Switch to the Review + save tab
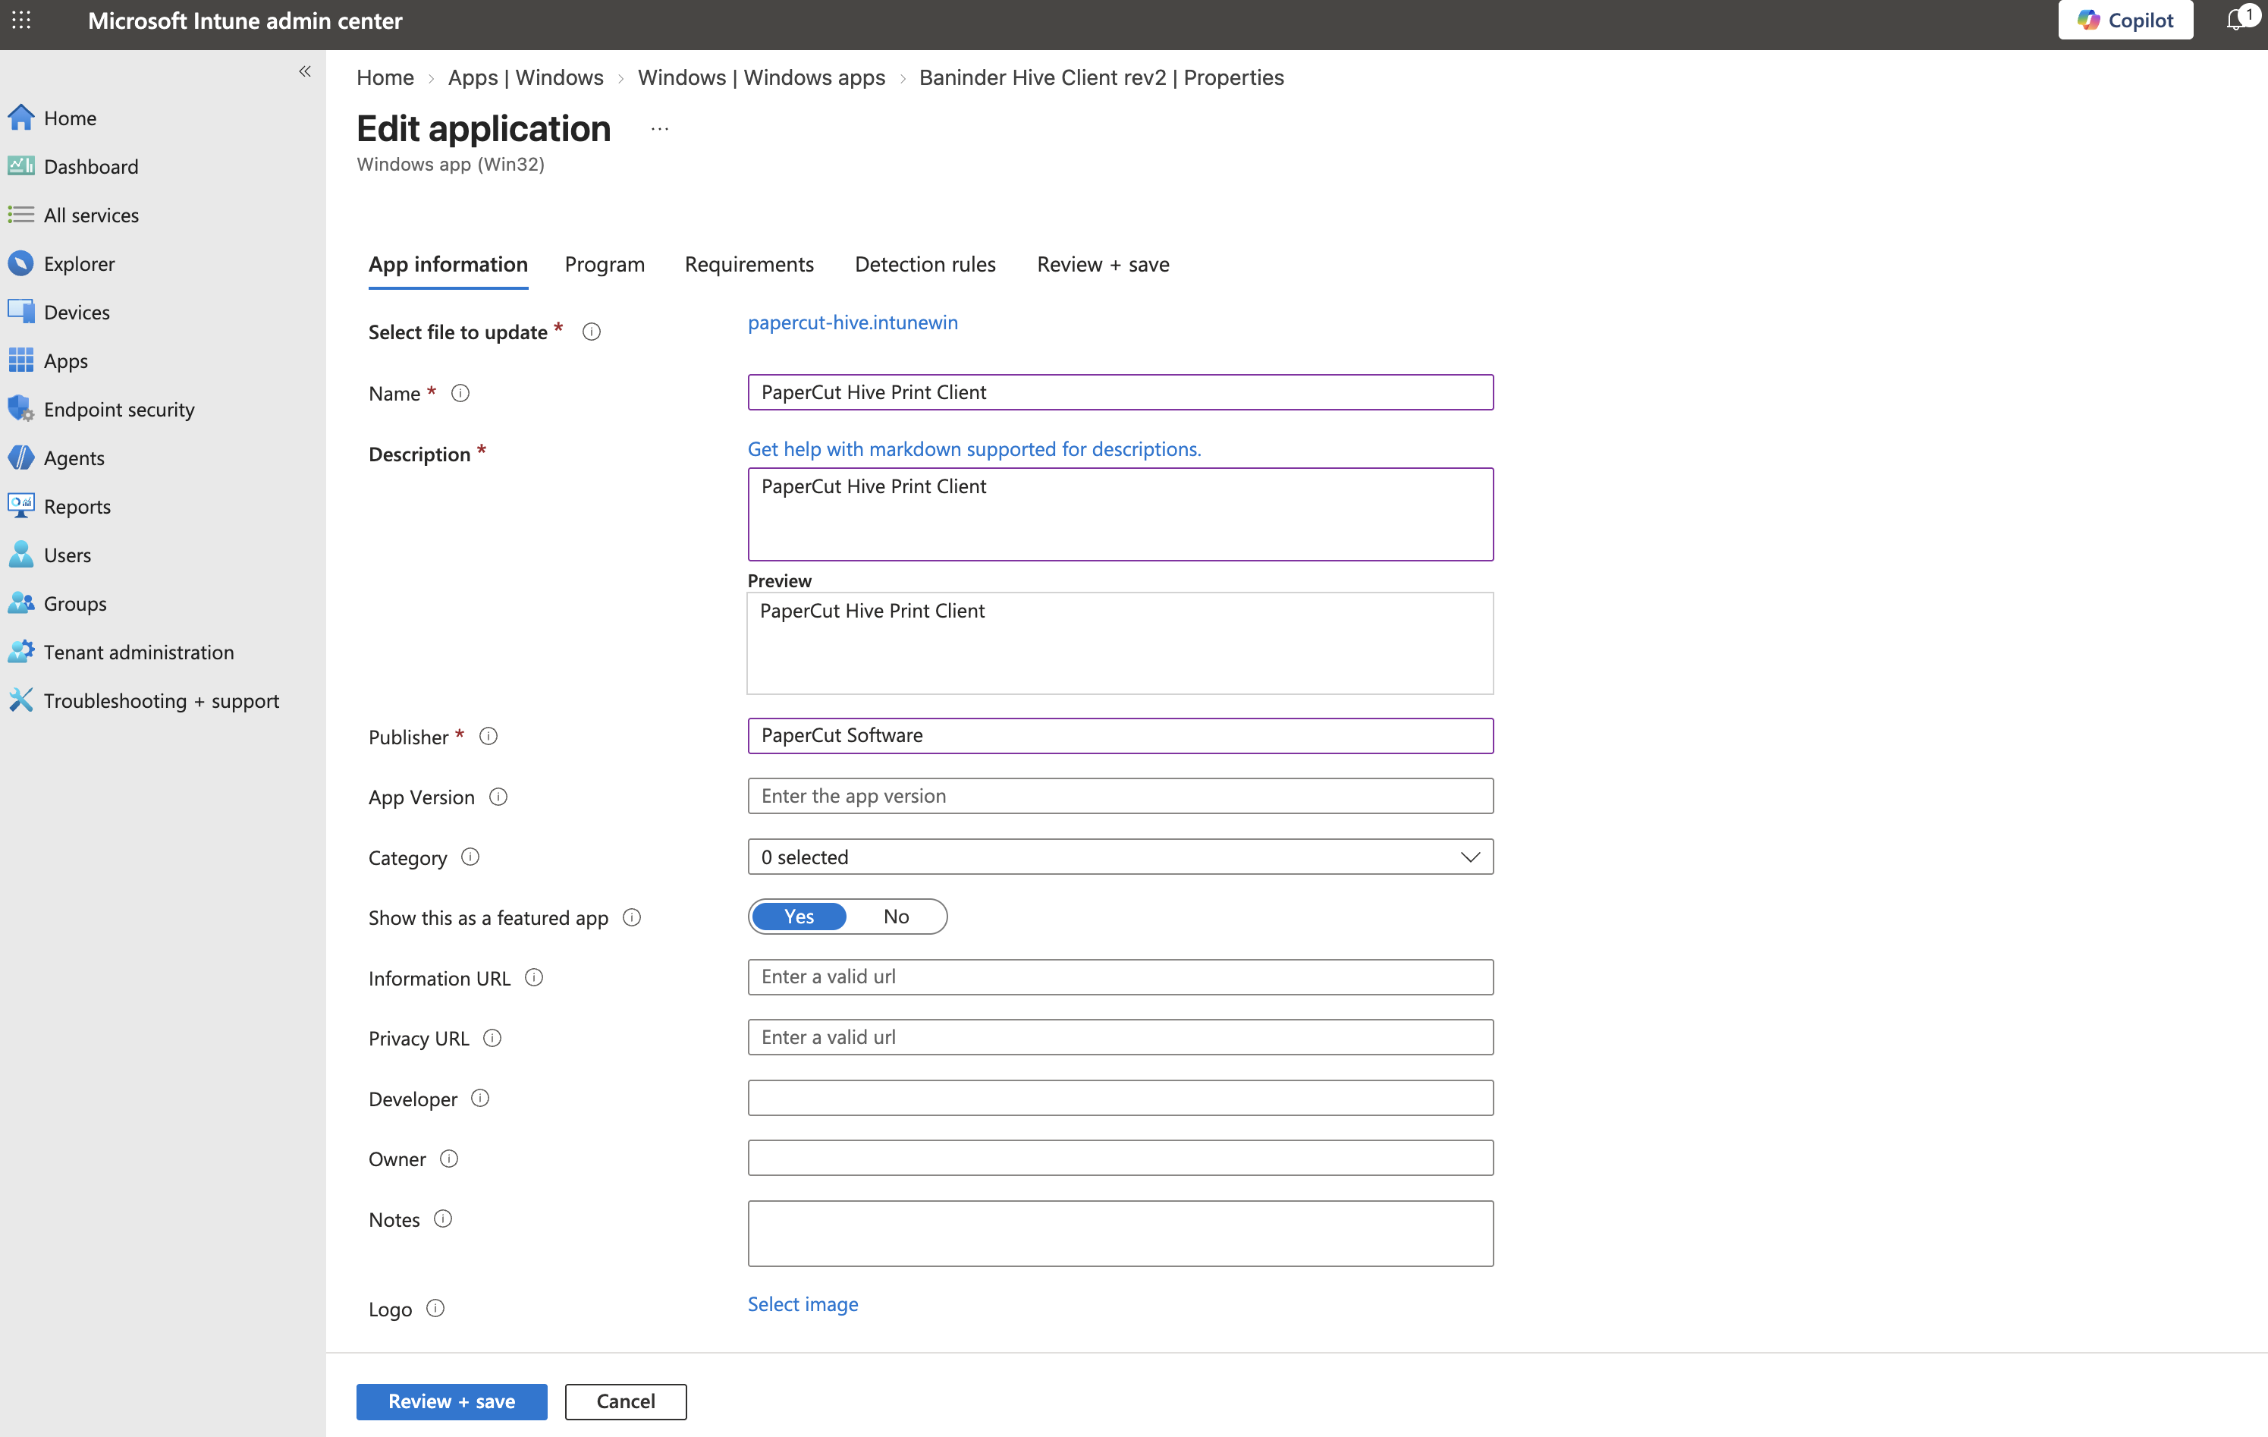This screenshot has height=1437, width=2268. [x=1103, y=265]
